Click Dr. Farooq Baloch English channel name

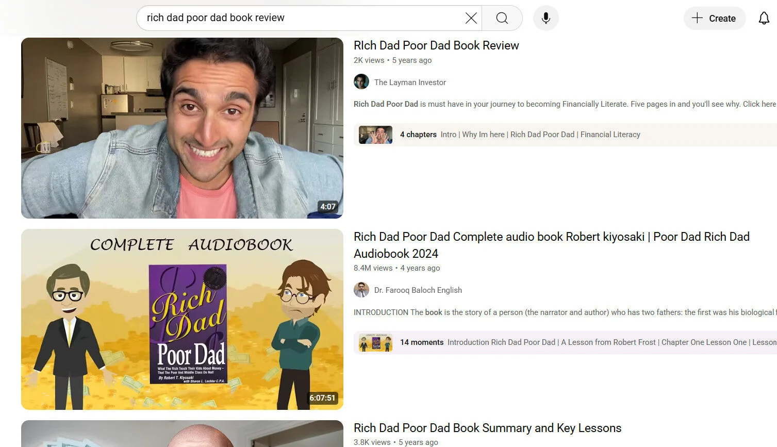coord(418,290)
